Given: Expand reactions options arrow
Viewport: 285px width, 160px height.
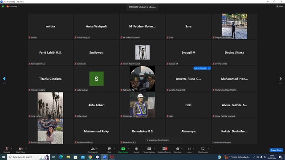Looking at the screenshot, I should [182, 149].
